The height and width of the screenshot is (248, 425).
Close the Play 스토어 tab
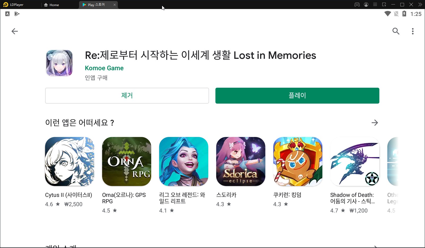115,5
